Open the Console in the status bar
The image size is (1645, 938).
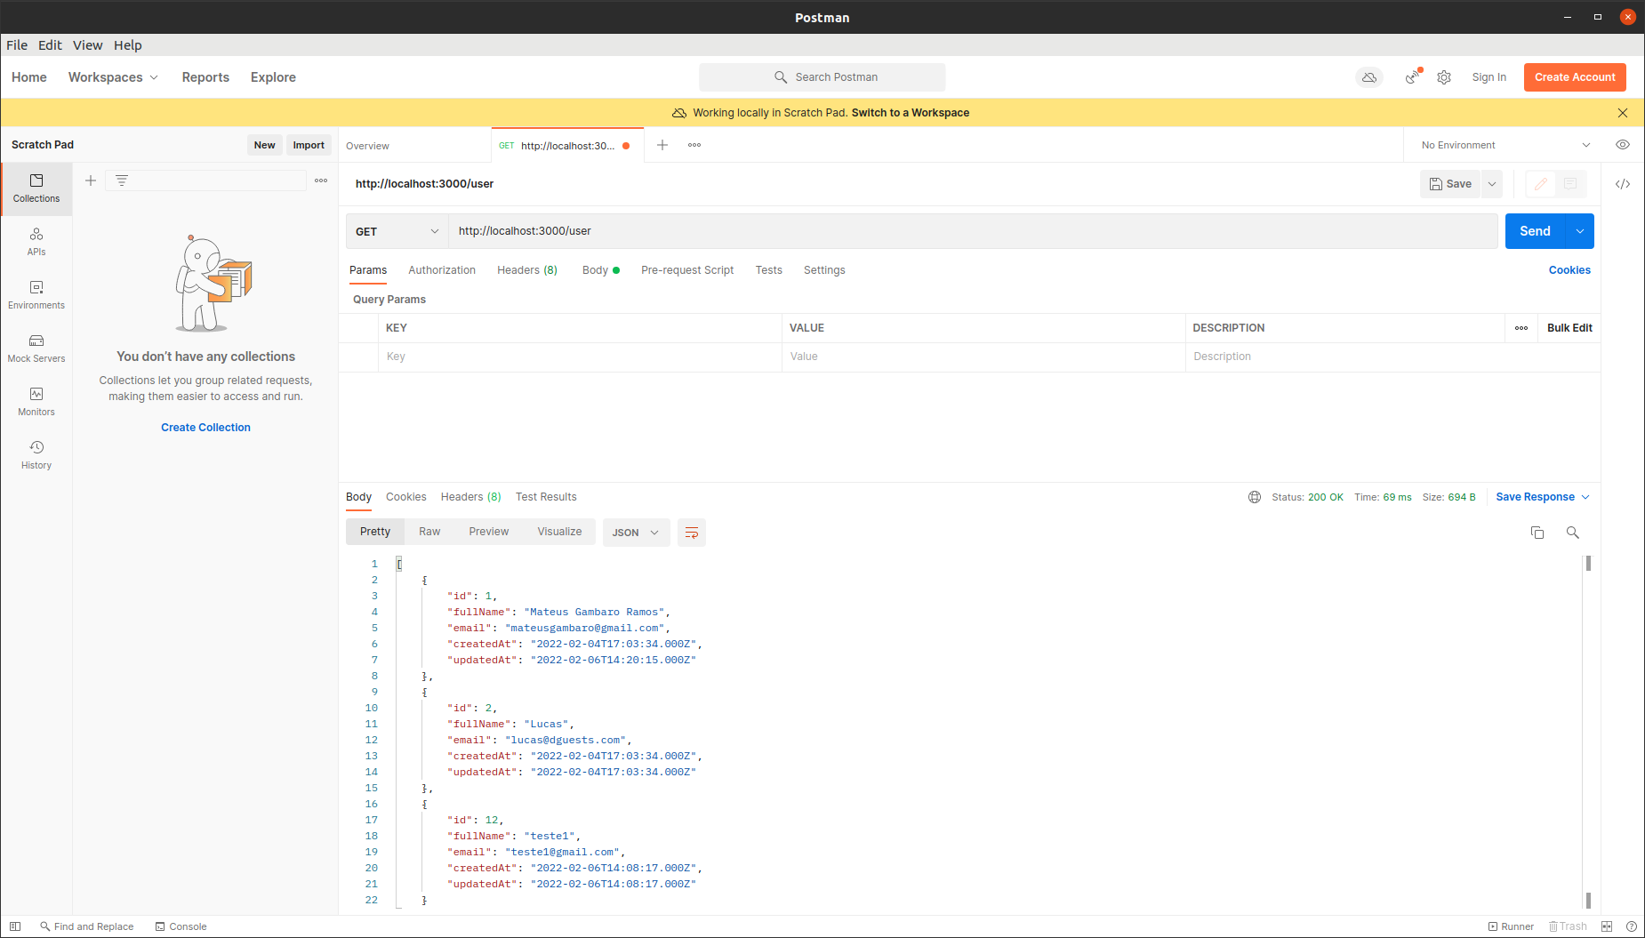coord(181,926)
